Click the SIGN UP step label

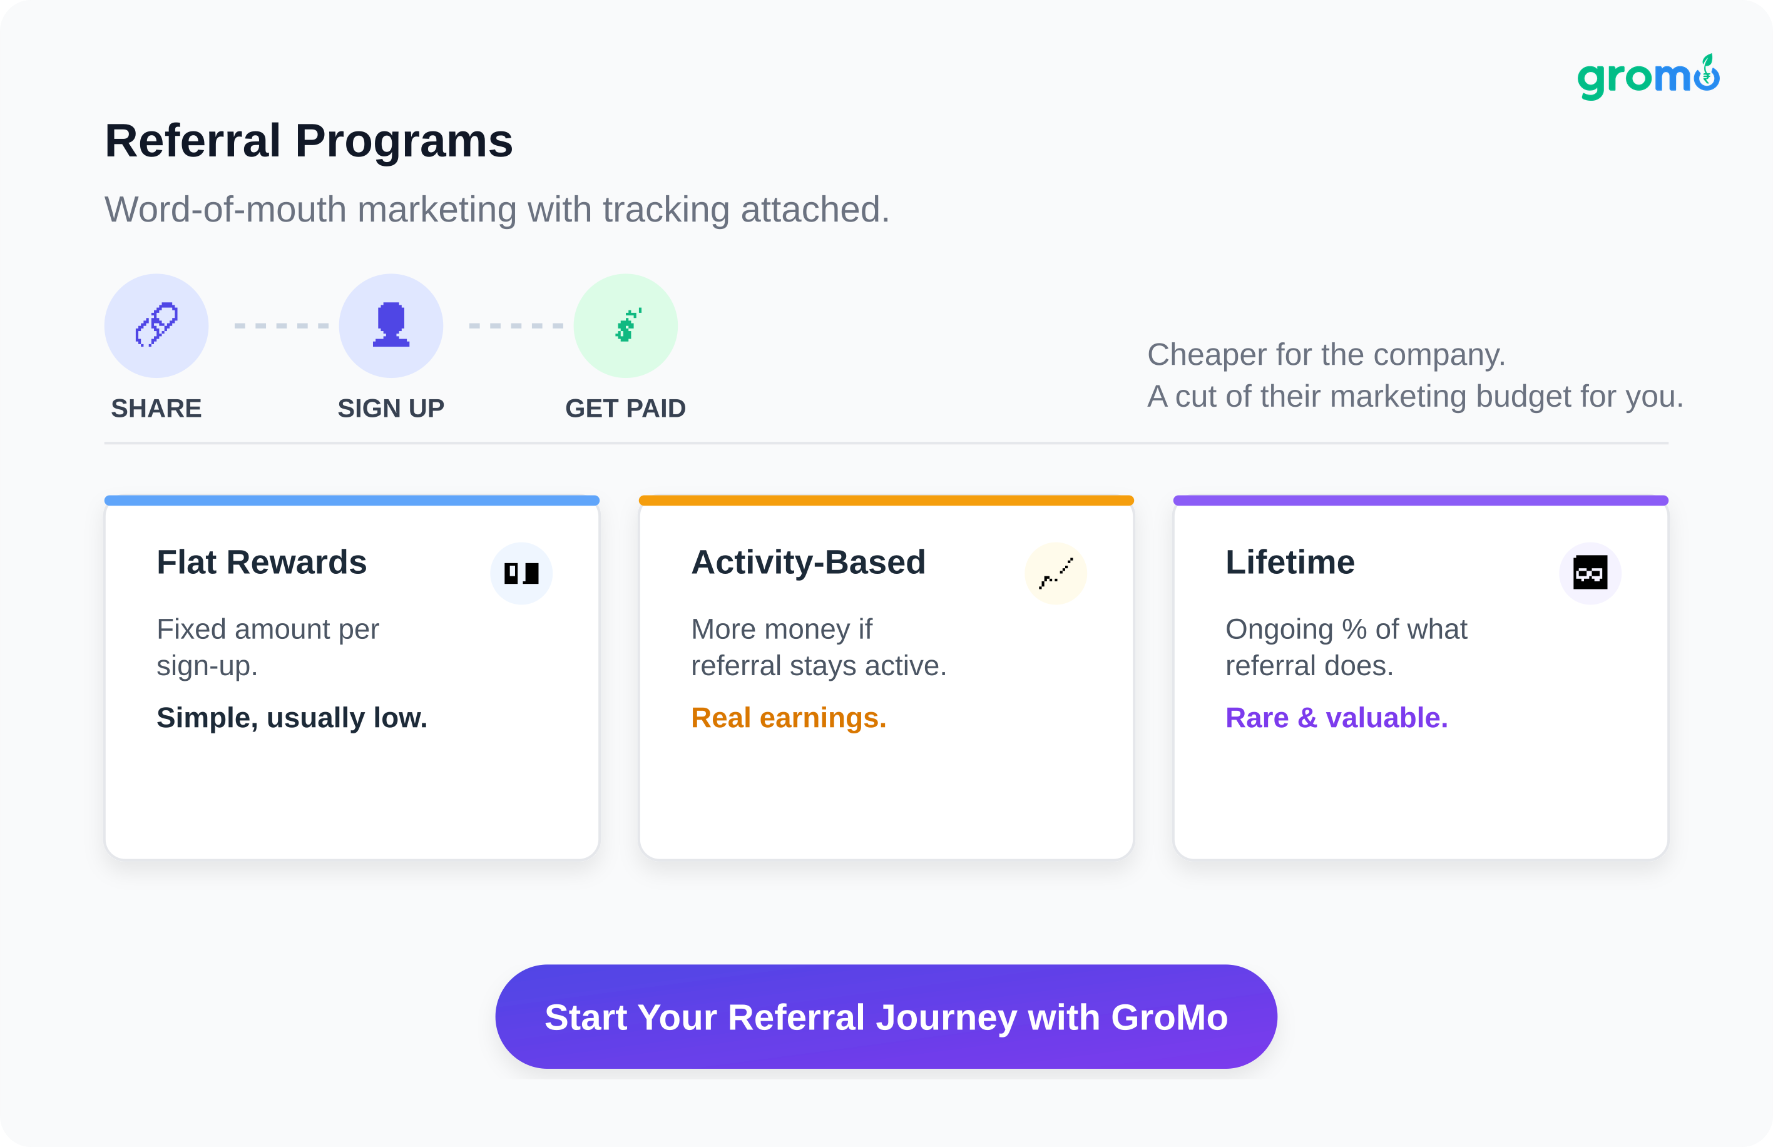click(x=391, y=408)
